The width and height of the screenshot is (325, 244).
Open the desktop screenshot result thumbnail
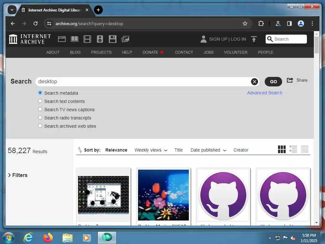tap(103, 195)
